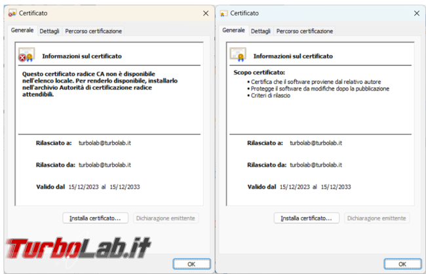Image resolution: width=426 pixels, height=274 pixels.
Task: Open Percorso certificazione tab in left window
Action: tap(94, 31)
